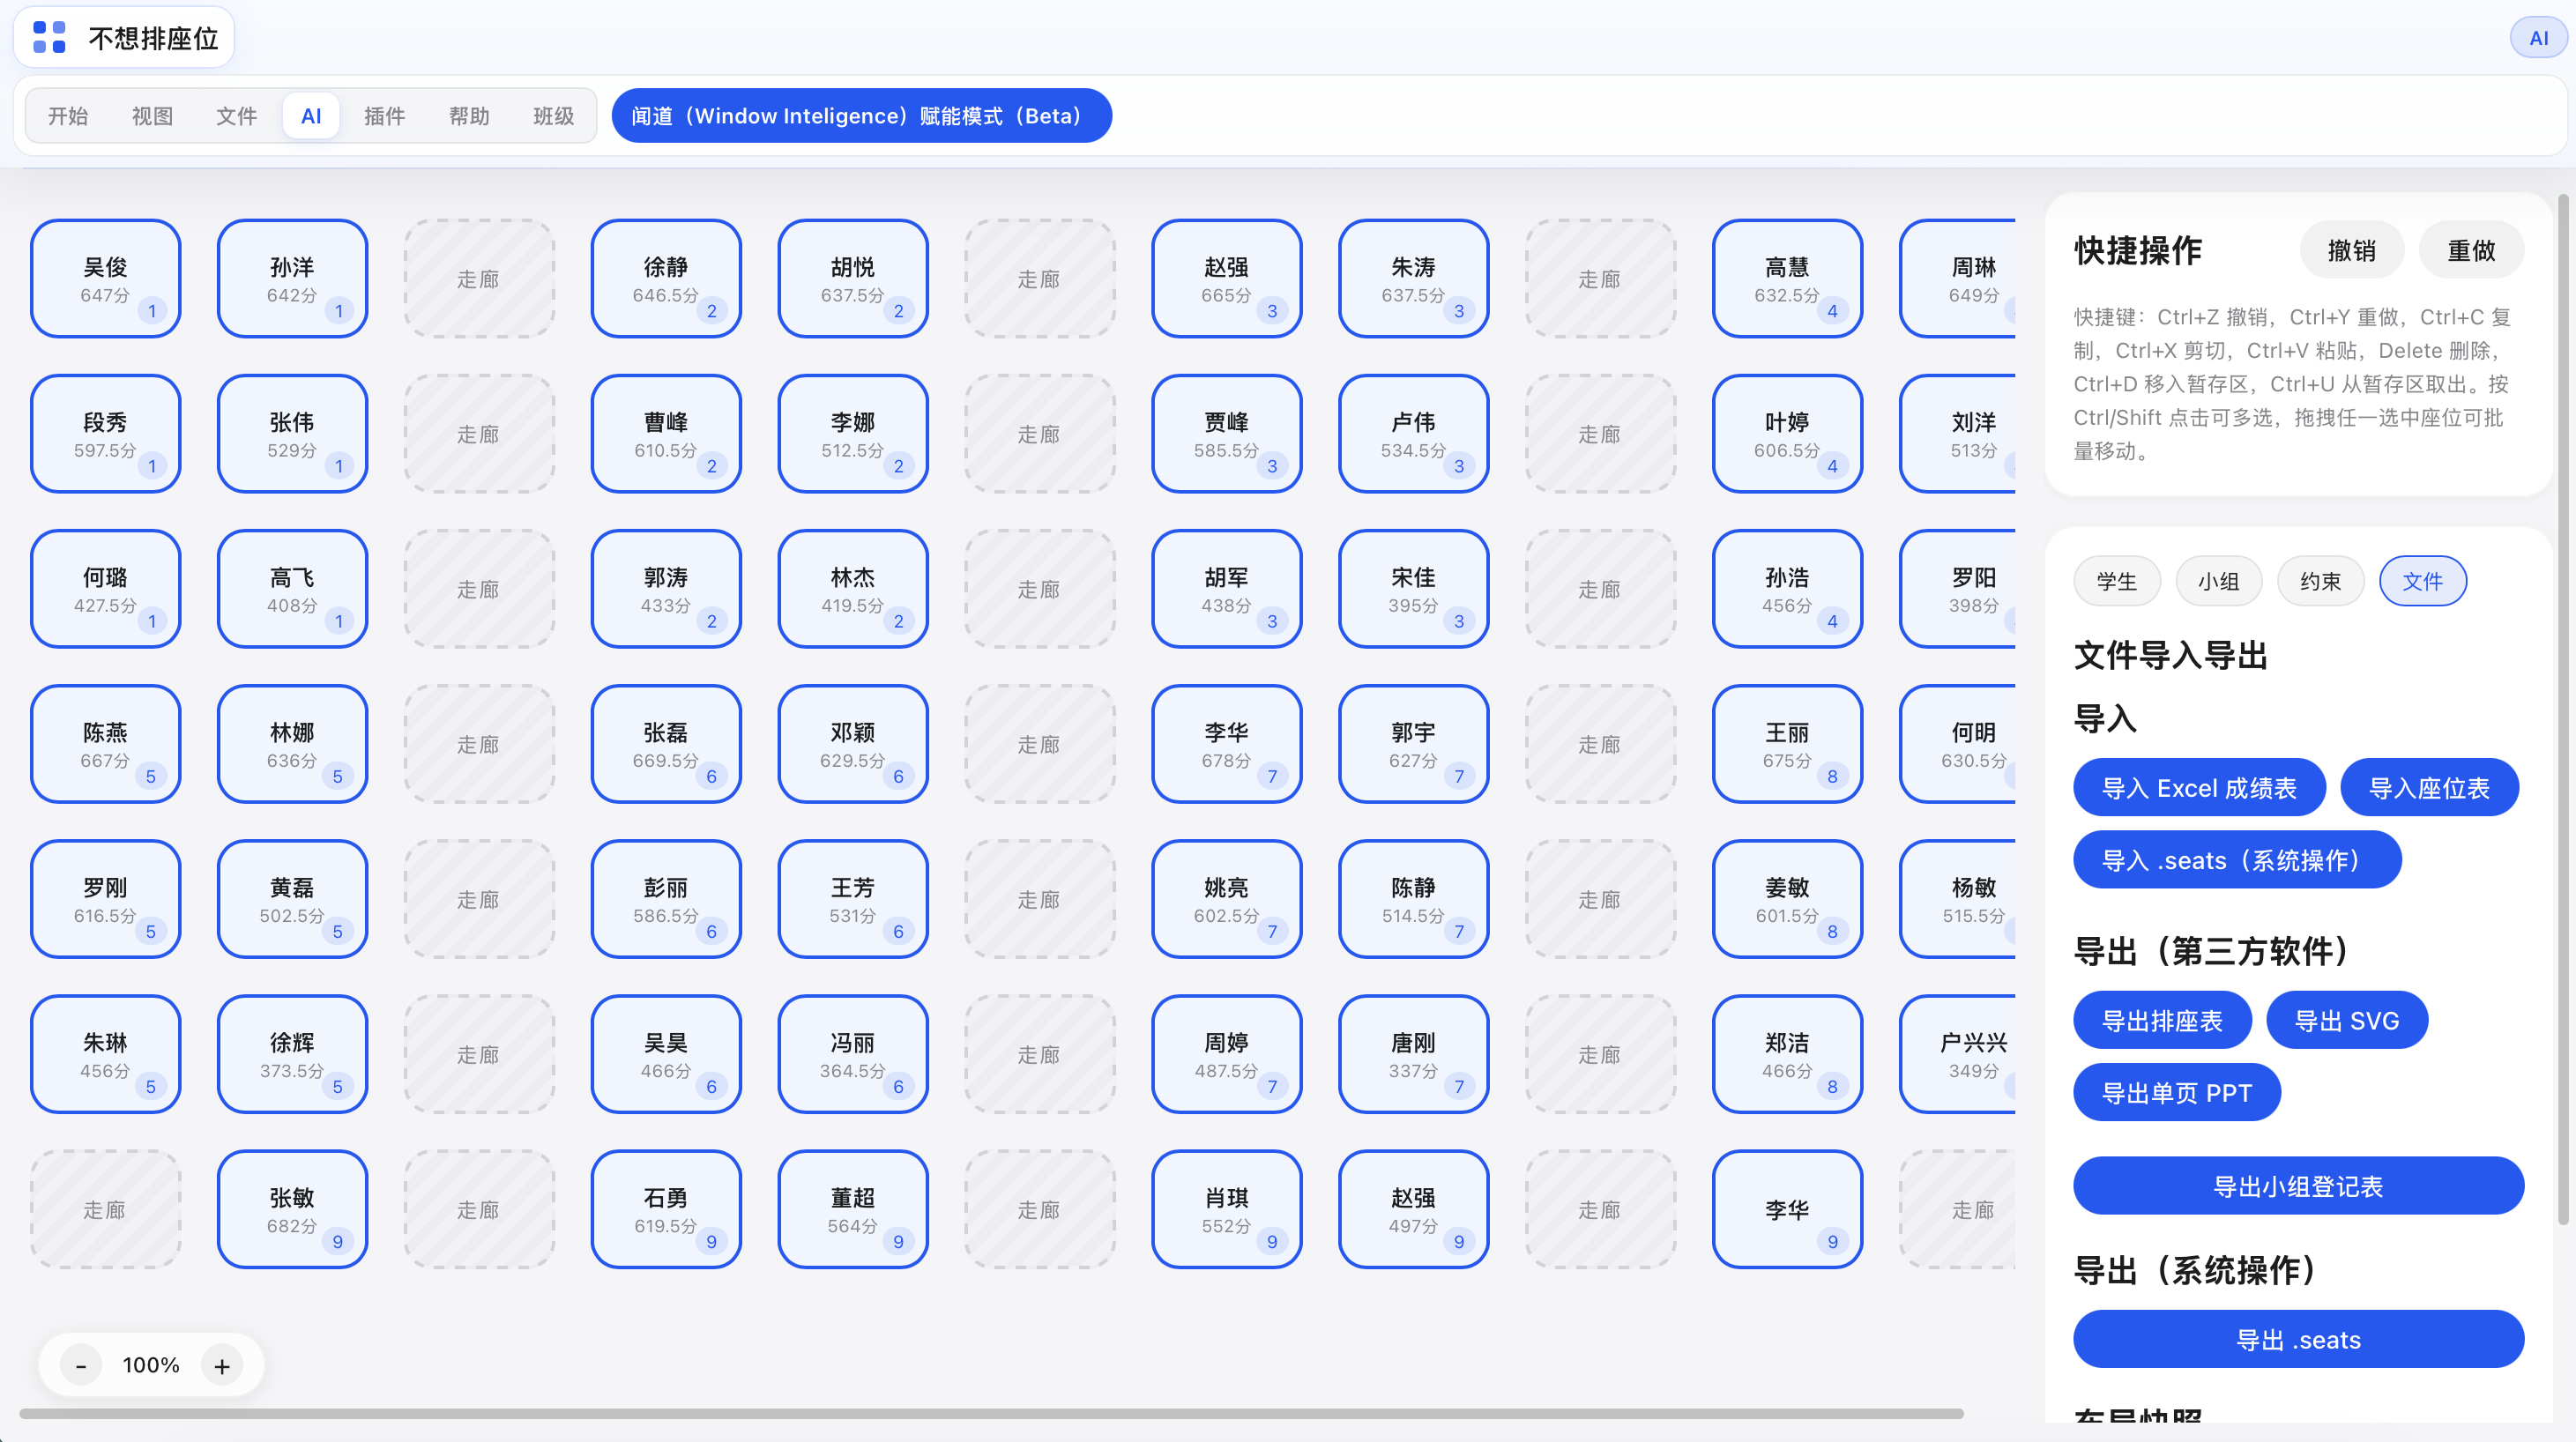
Task: Switch to the 视图 tab
Action: 152,116
